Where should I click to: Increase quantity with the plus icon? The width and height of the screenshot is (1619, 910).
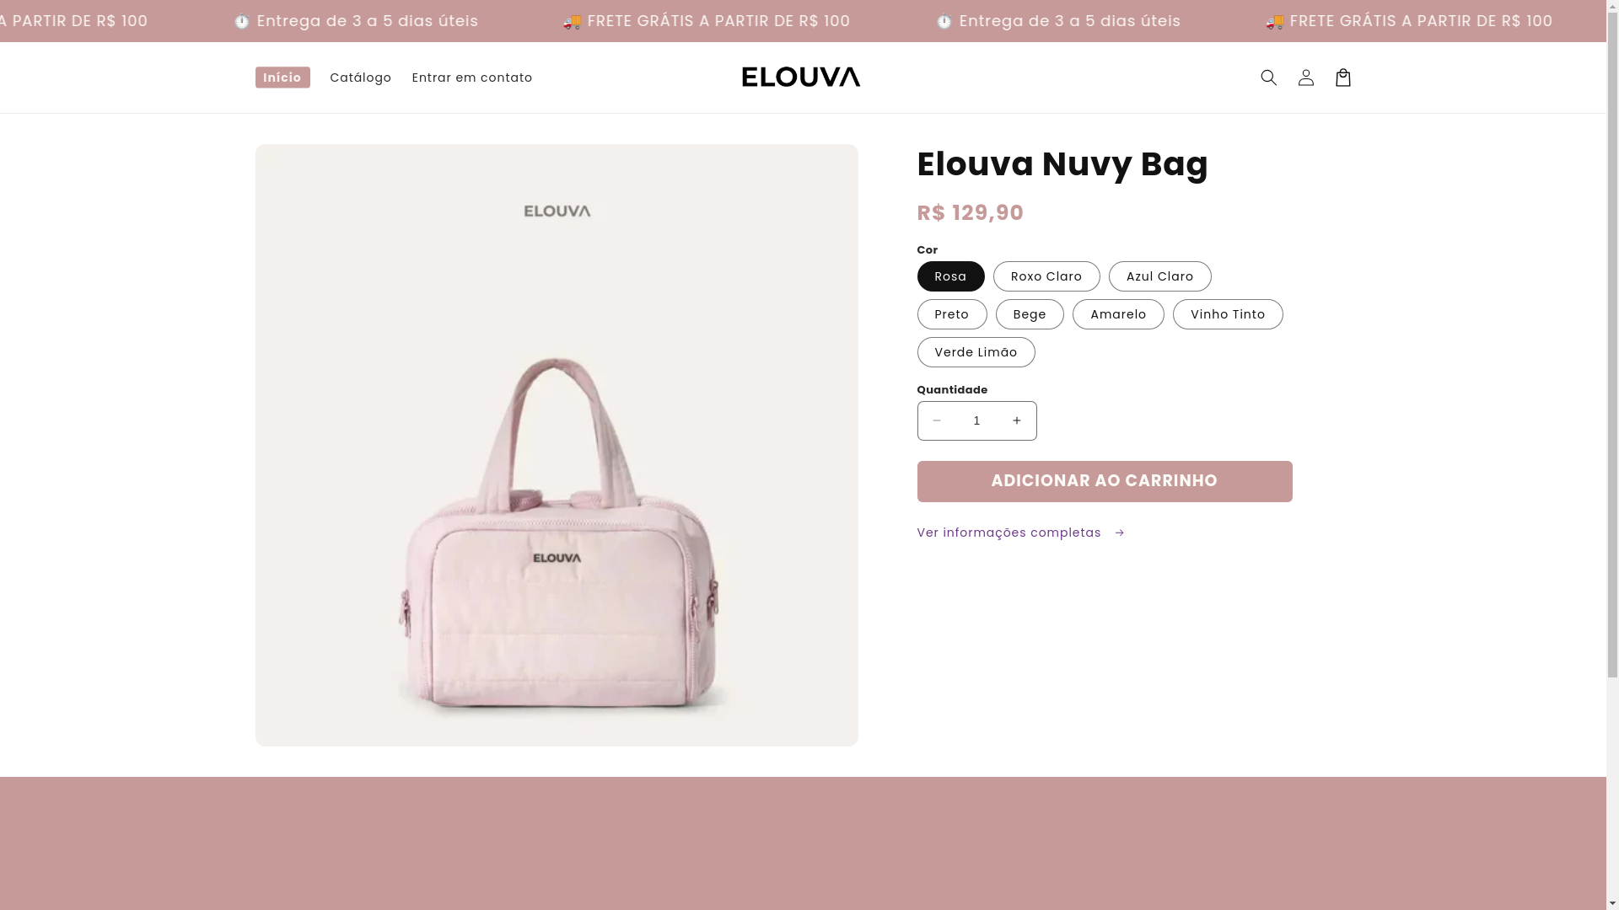(x=1017, y=420)
